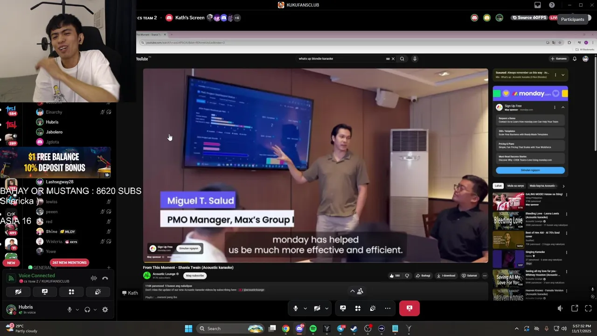Open Participants panel button
Viewport: 597px width, 336px height.
[572, 19]
